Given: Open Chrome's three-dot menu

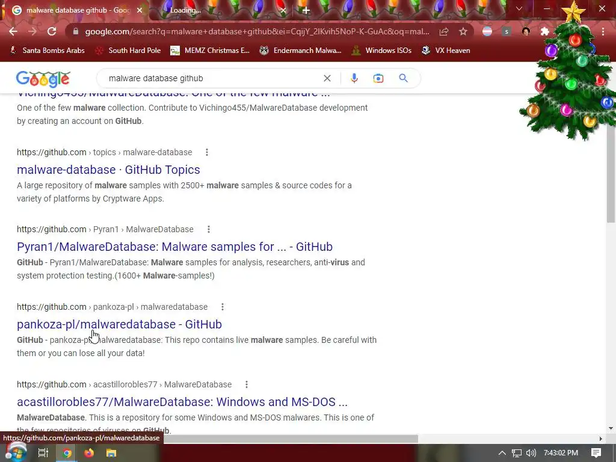Looking at the screenshot, I should 603,31.
